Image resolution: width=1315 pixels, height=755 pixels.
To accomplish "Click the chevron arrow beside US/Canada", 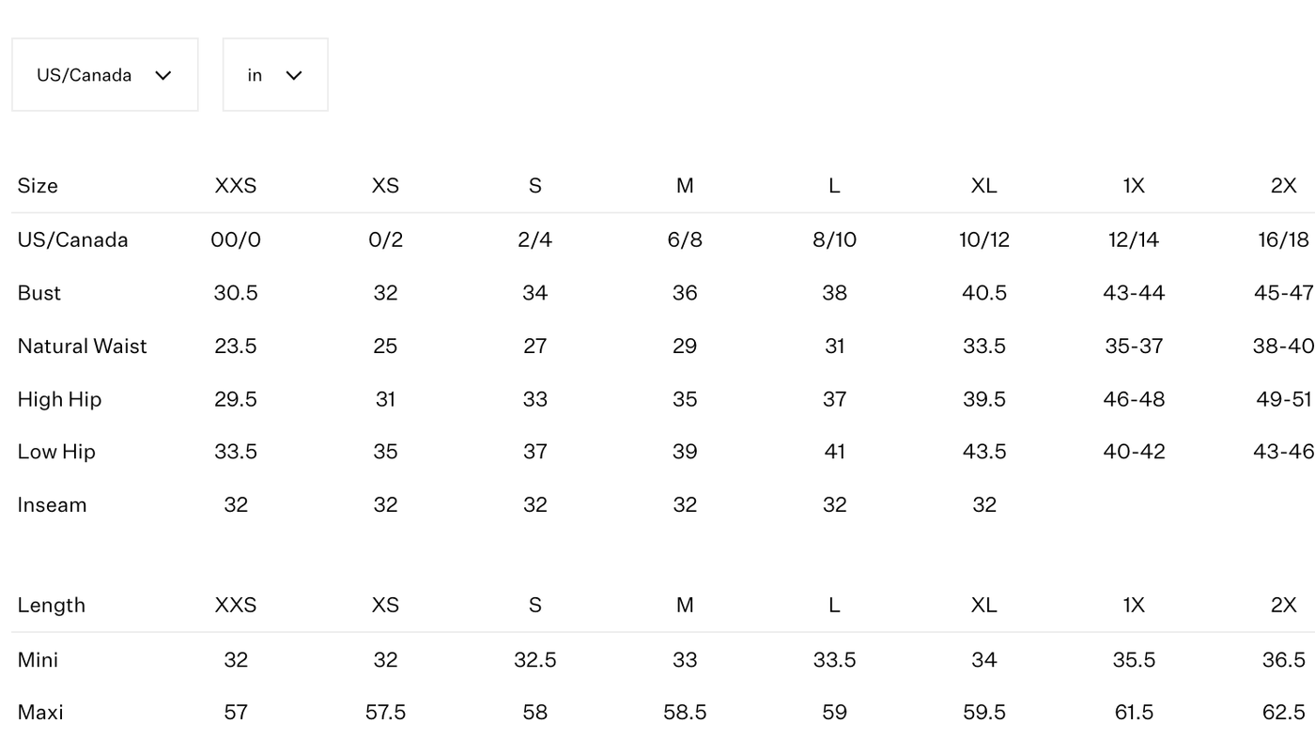I will pyautogui.click(x=163, y=75).
